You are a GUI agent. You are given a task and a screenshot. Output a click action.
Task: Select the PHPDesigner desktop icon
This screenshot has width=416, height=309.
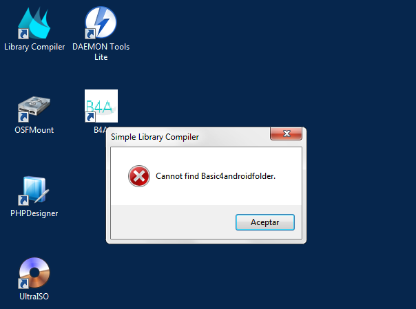click(x=34, y=191)
